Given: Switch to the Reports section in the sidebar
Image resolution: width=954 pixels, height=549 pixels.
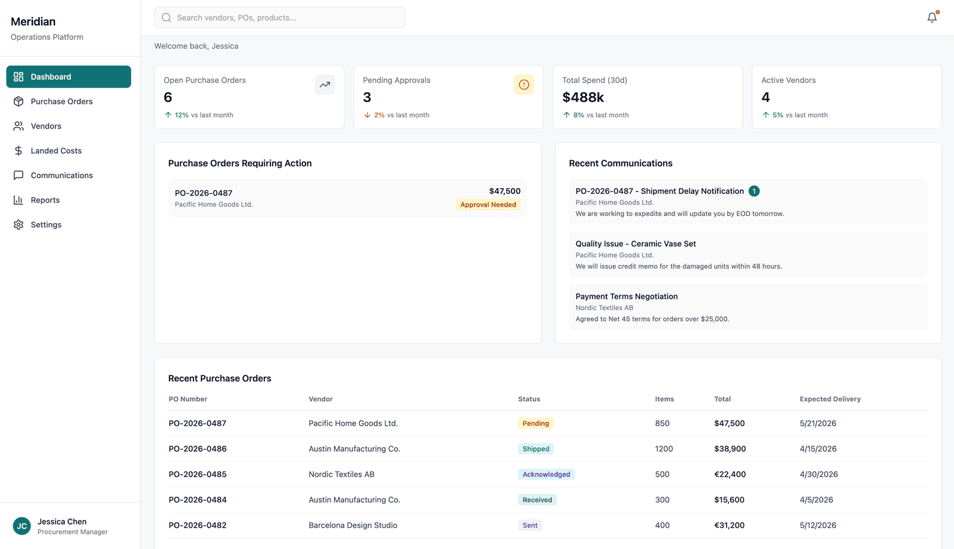Looking at the screenshot, I should click(44, 199).
